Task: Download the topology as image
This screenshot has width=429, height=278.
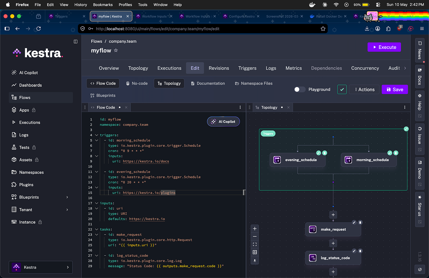Action: pyautogui.click(x=255, y=261)
